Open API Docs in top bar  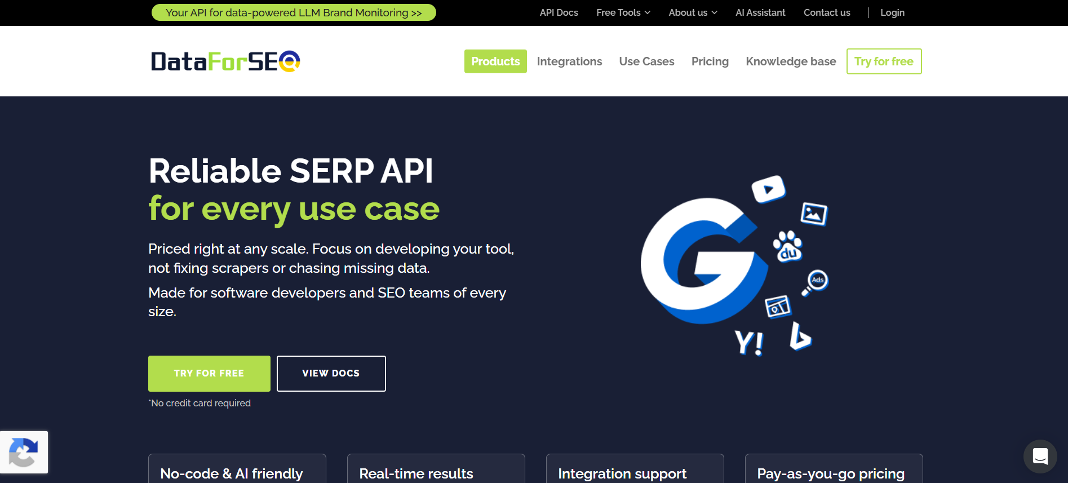pos(559,12)
